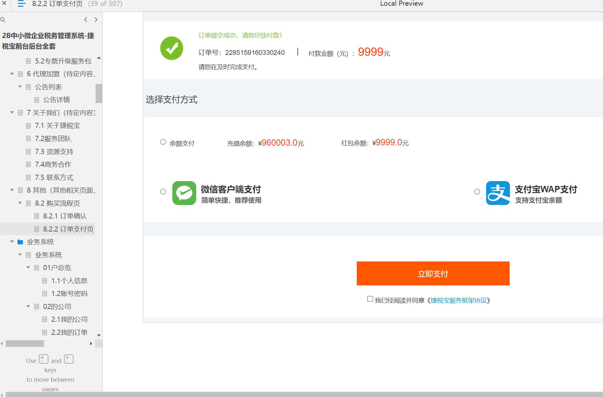Check the 我已经阅读并同意 agreement checkbox

pyautogui.click(x=370, y=299)
